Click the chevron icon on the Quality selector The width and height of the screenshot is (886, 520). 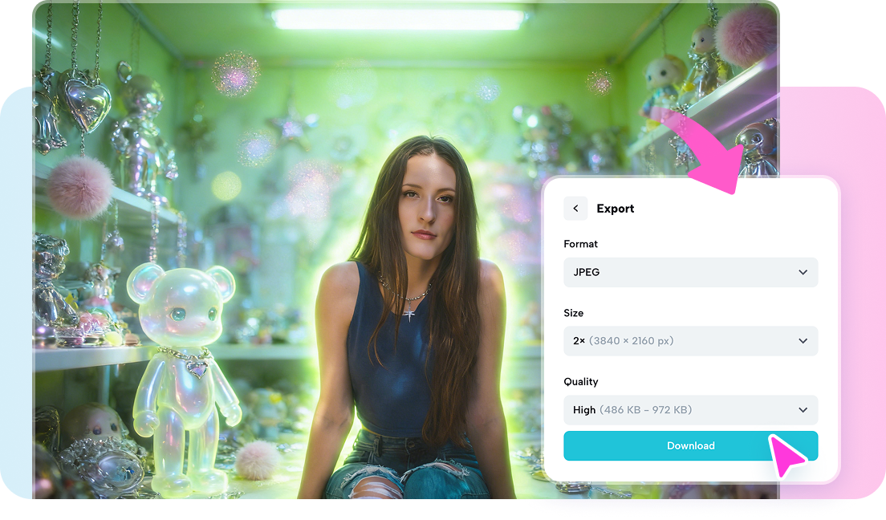pos(803,410)
